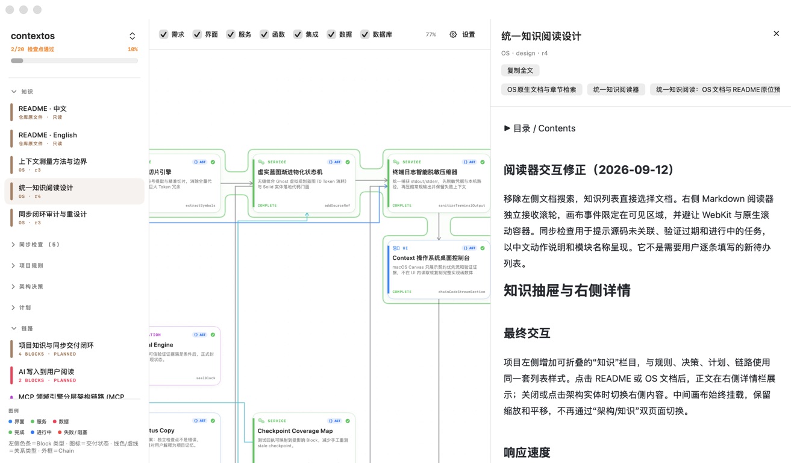791x463 pixels.
Task: Click the OS原生文档与章节检索 tag
Action: 542,89
